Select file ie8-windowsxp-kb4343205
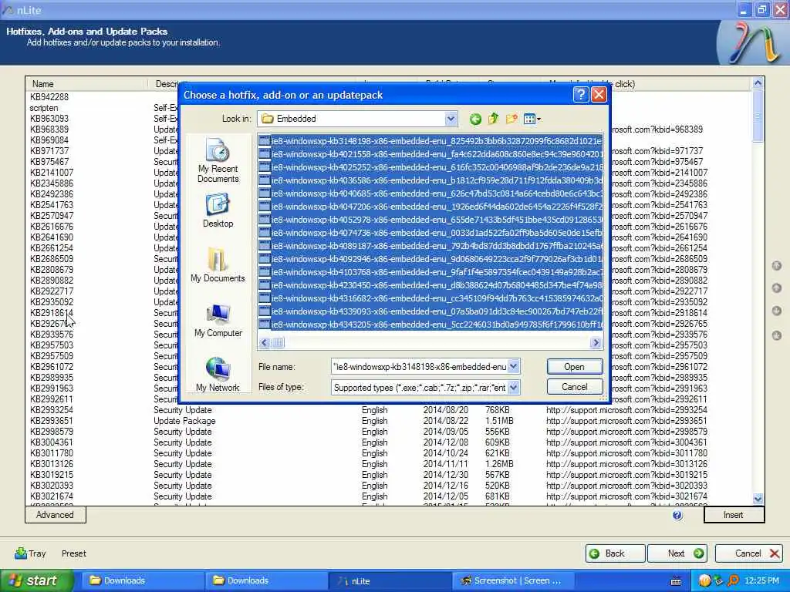This screenshot has width=790, height=592. 430,325
